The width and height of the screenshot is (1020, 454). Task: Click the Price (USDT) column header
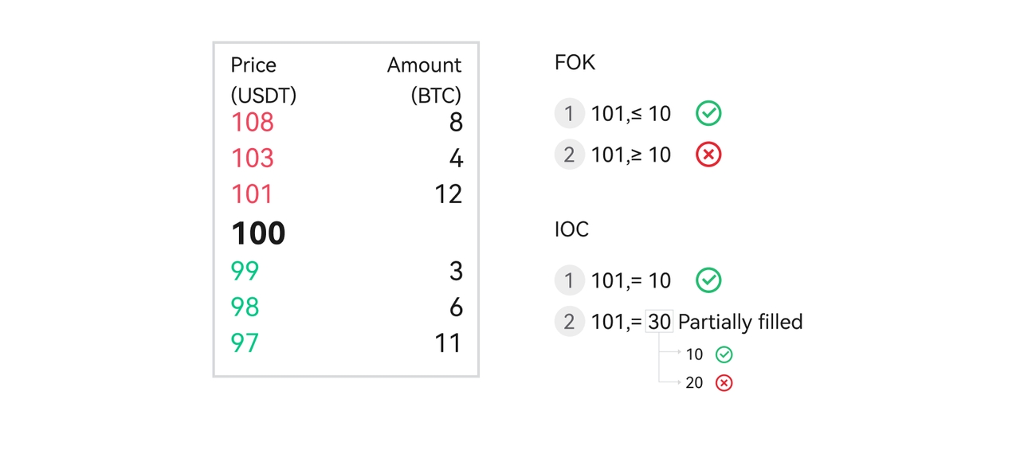coord(264,80)
